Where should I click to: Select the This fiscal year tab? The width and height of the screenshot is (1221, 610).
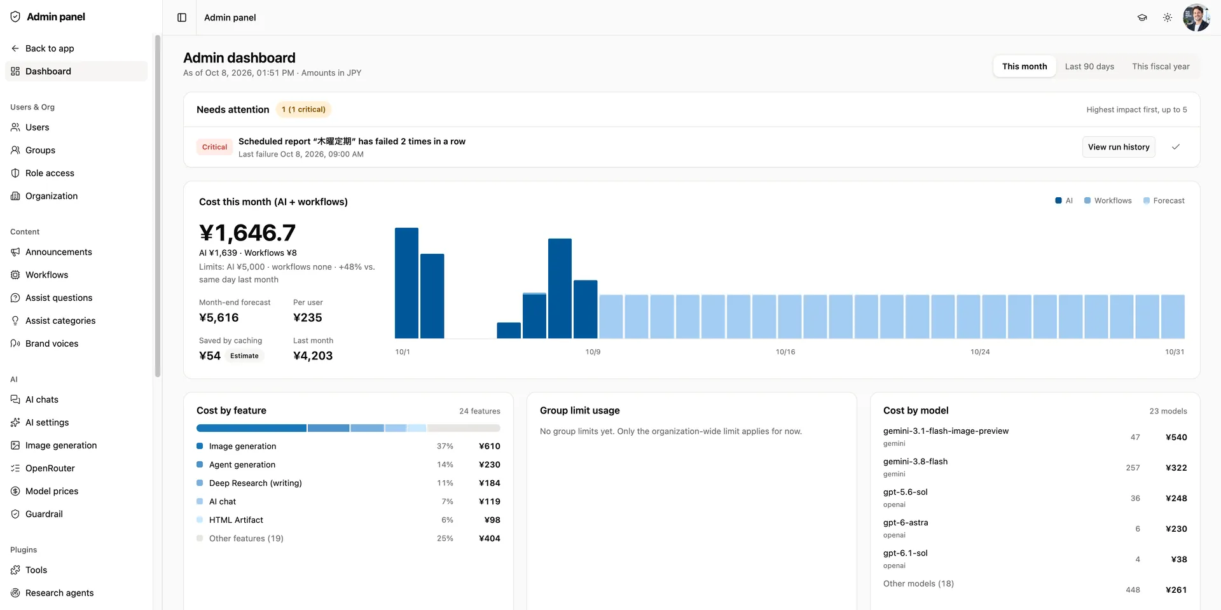[x=1161, y=66]
